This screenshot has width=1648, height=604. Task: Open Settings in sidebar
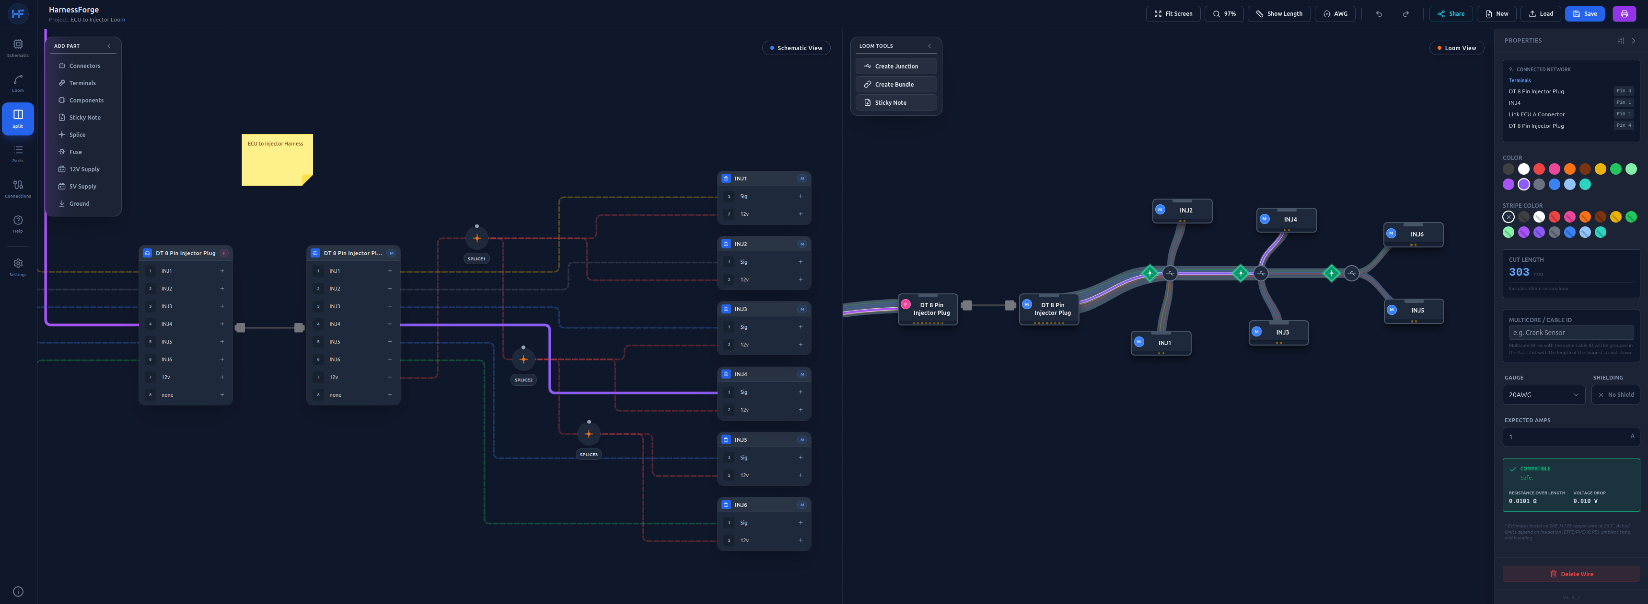[18, 267]
